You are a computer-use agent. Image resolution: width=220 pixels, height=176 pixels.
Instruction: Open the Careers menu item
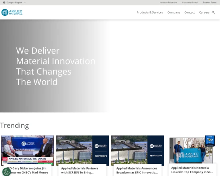(x=204, y=12)
